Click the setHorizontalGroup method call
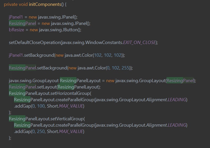The width and height of the screenshot is (210, 148). pos(70,93)
